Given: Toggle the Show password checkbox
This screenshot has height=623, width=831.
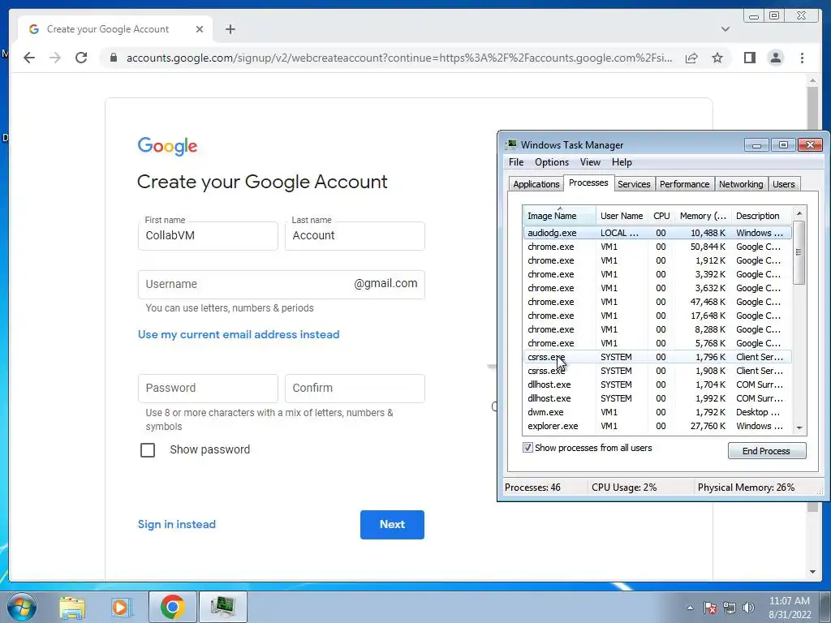Looking at the screenshot, I should (x=148, y=449).
